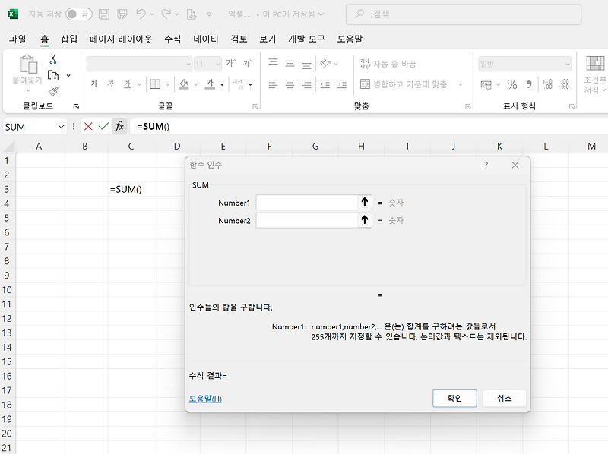Viewport: 608px width, 454px height.
Task: Click the font color (가) button
Action: tap(210, 84)
